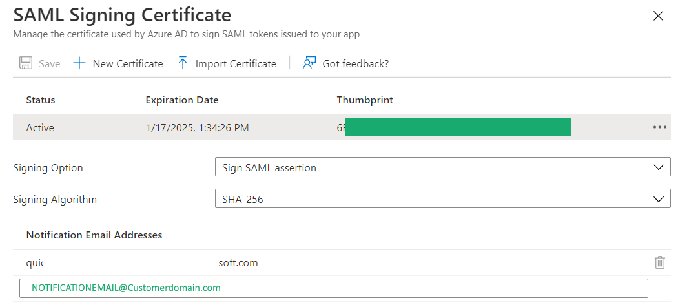
Task: Click the Signing Option dropdown chevron arrow
Action: pos(659,167)
